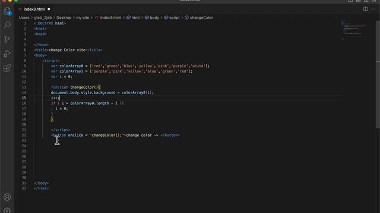Click the colorArray0 variable declaration
The width and height of the screenshot is (380, 213).
tap(130, 66)
